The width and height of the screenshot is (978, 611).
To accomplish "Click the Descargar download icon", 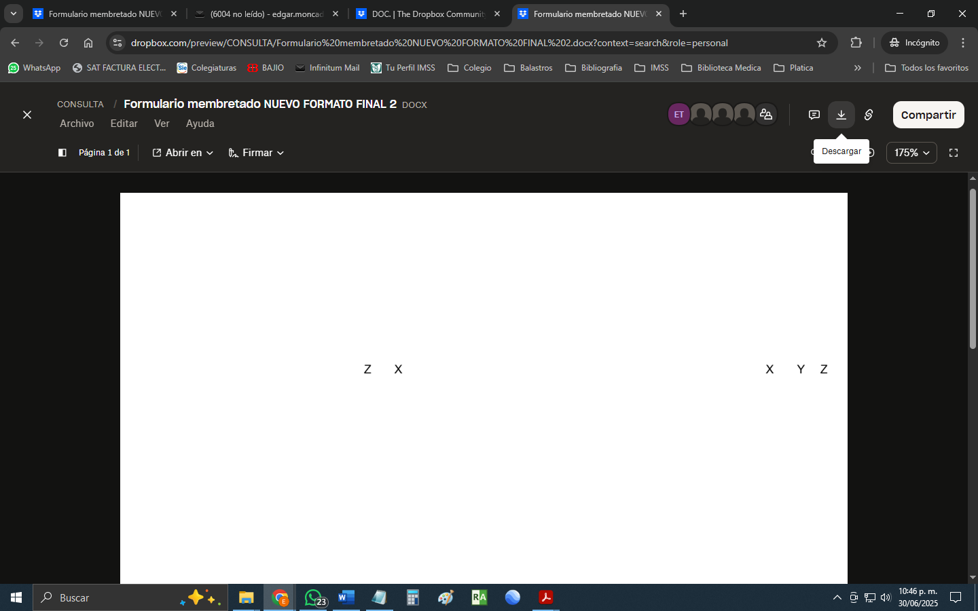I will coord(841,115).
